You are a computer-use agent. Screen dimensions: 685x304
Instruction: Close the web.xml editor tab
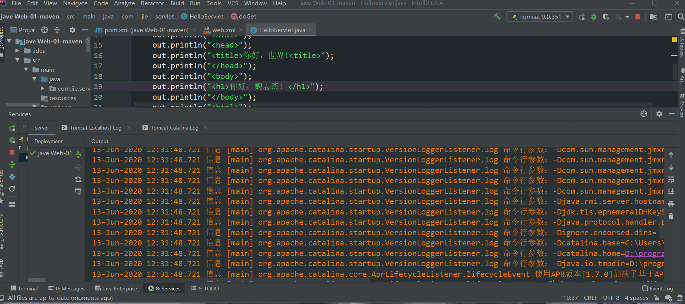point(241,30)
